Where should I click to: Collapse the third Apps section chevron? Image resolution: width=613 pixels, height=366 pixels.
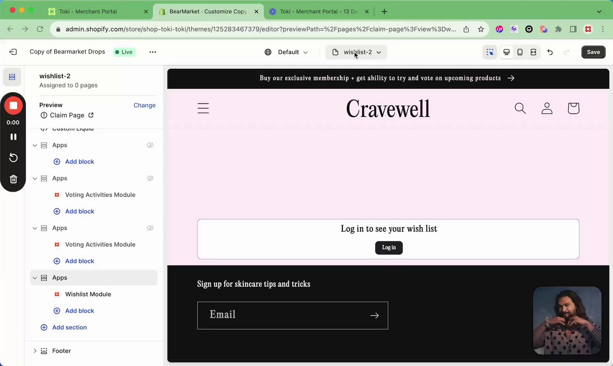tap(34, 228)
